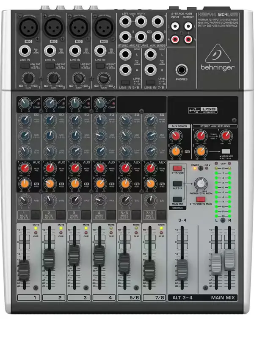Select the MAIN MIX source button
This screenshot has height=339, width=254.
(x=177, y=199)
